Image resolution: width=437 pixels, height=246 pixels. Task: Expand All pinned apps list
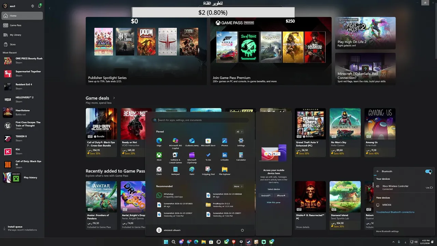click(239, 132)
